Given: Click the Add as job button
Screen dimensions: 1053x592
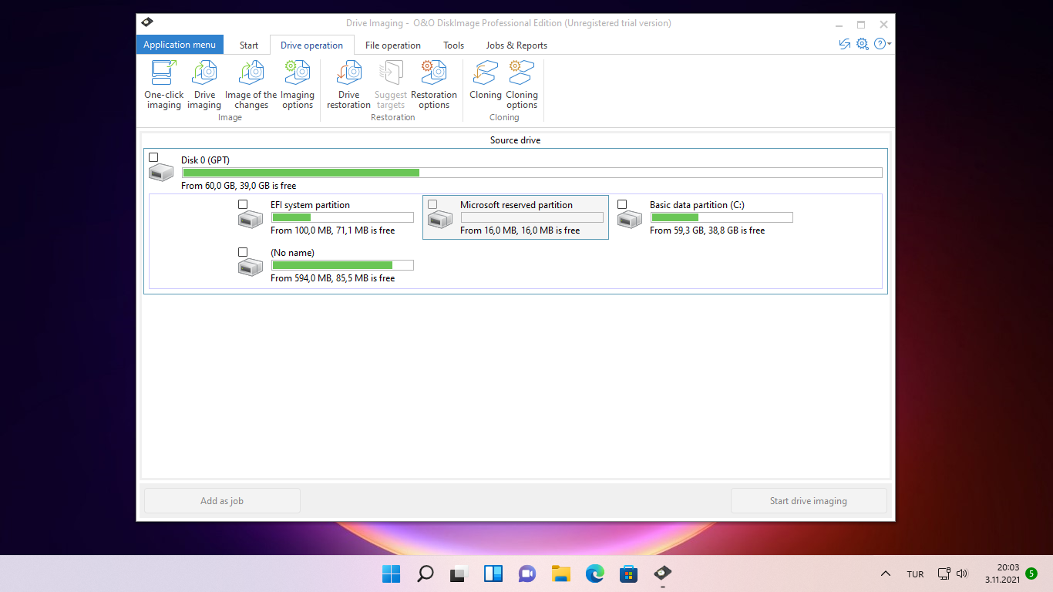Looking at the screenshot, I should click(x=222, y=501).
